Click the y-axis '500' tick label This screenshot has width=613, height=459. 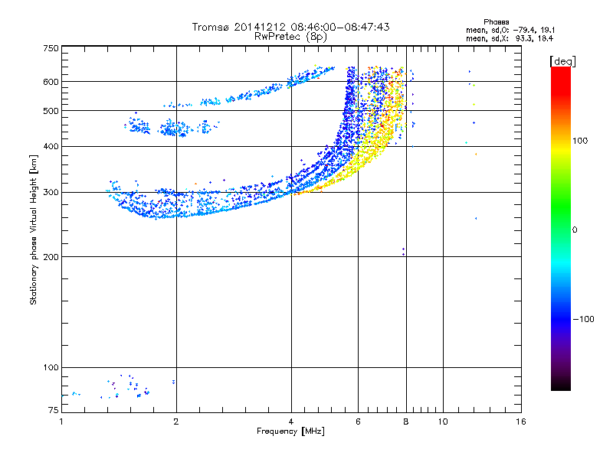coord(51,111)
